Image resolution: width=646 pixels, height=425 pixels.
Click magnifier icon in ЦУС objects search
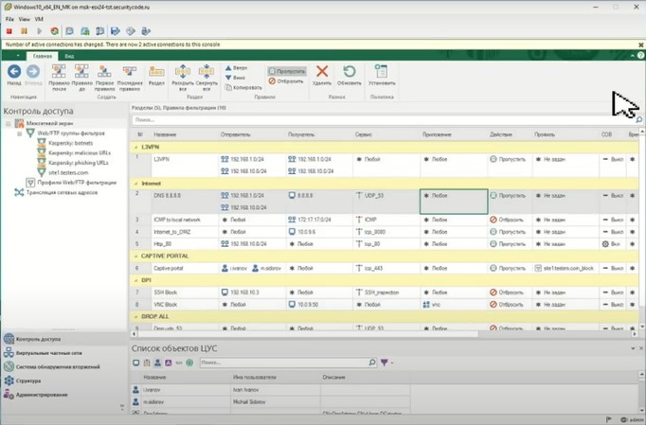[x=372, y=363]
